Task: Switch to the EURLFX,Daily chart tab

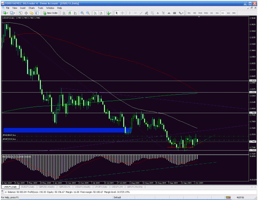Action: [28, 187]
